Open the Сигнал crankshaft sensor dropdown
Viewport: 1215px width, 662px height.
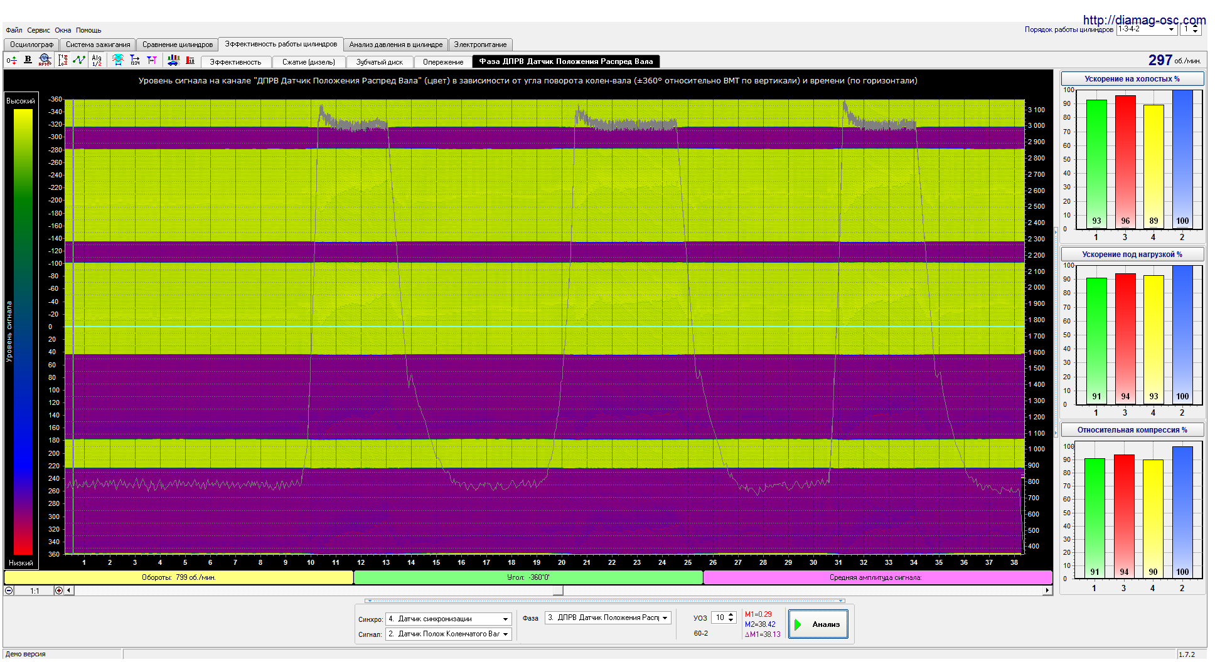(x=449, y=634)
